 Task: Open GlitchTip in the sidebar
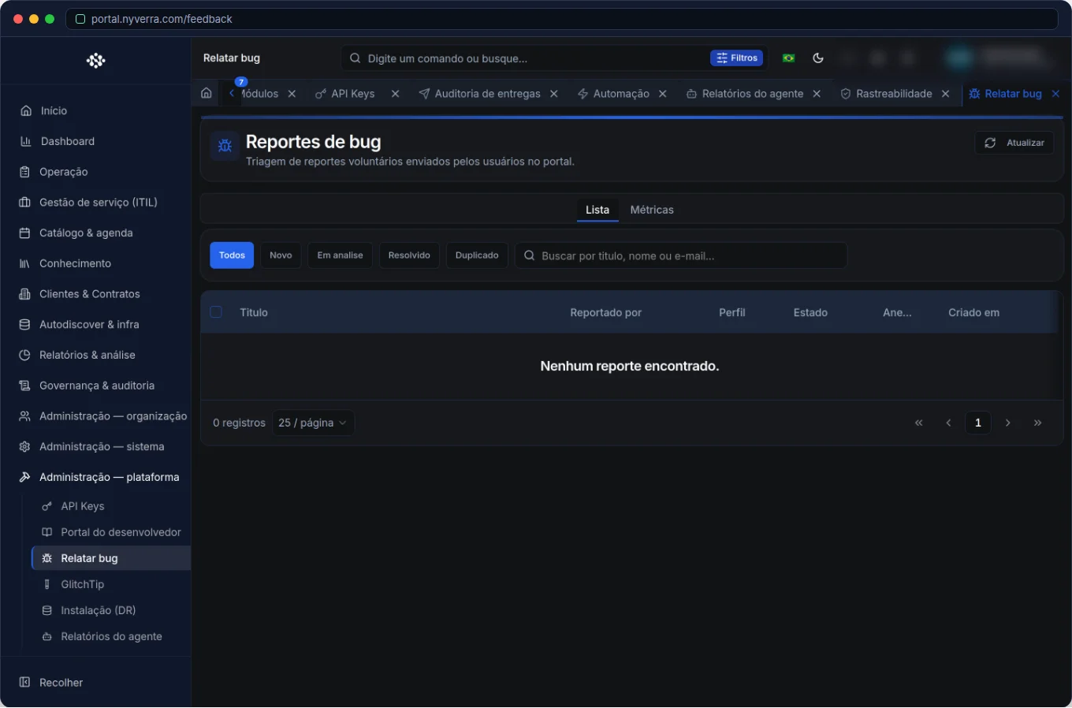point(111,584)
